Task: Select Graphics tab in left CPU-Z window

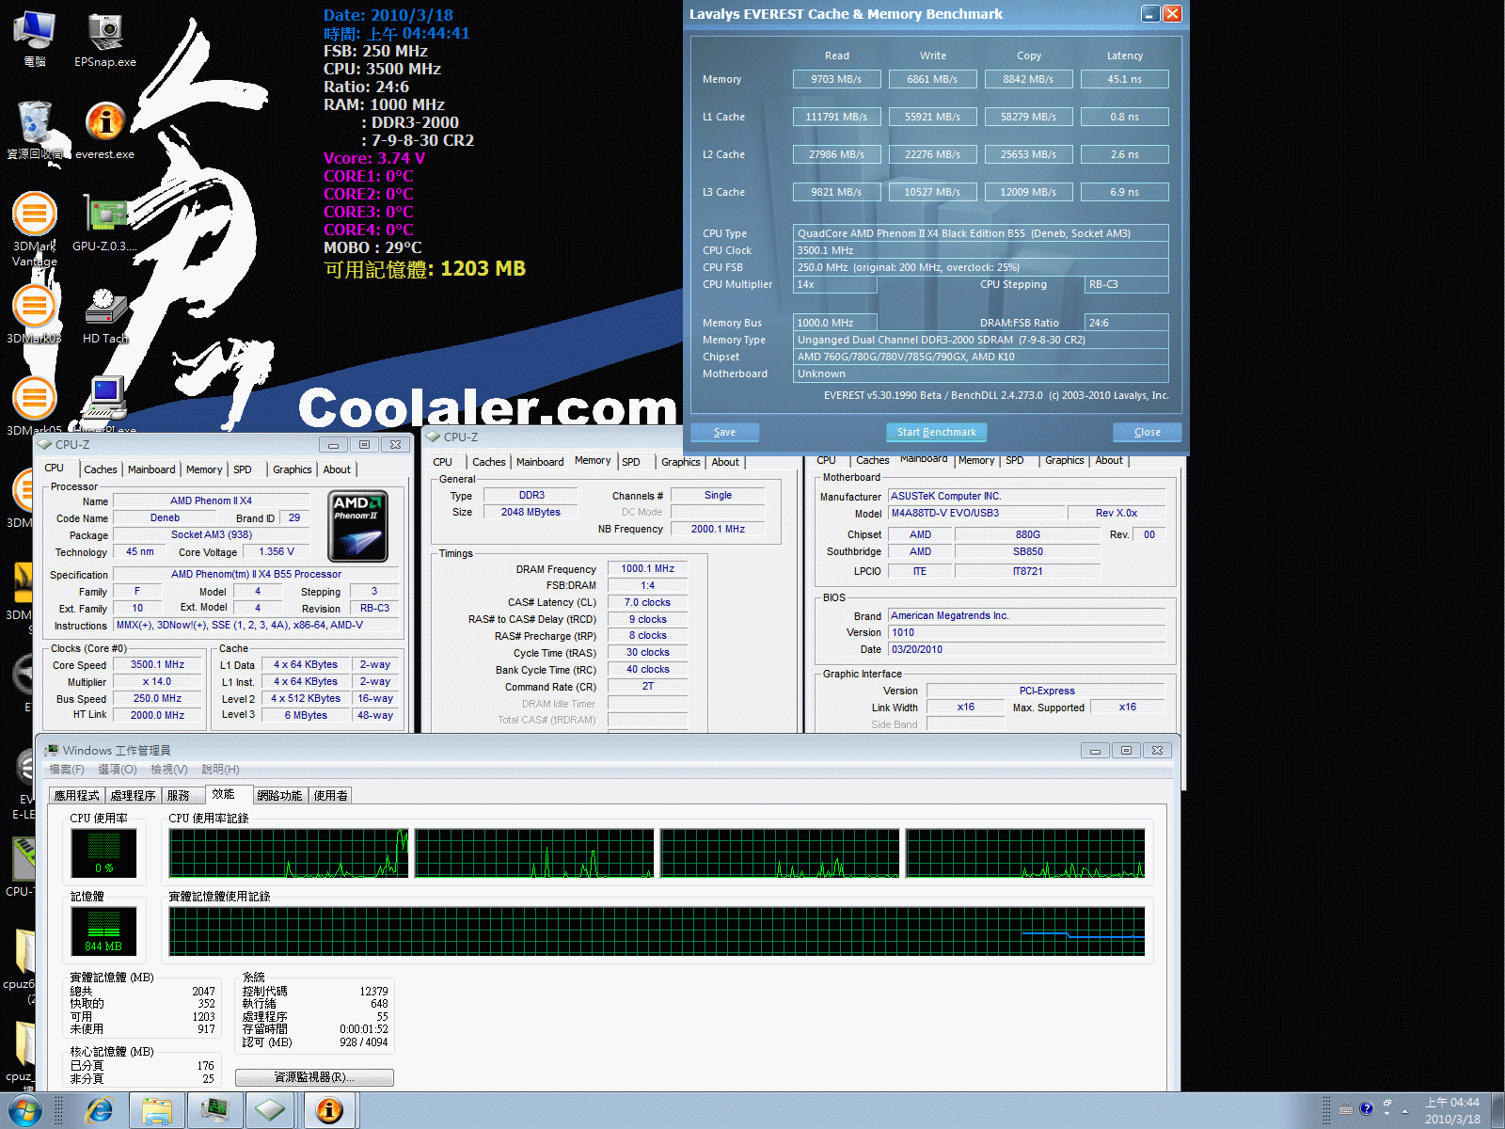Action: pos(292,469)
